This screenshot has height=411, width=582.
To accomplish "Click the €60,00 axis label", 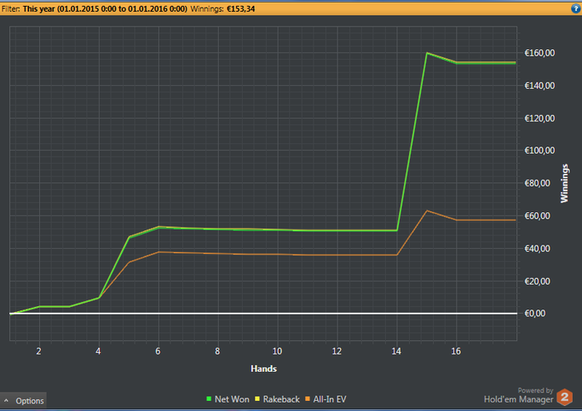I will pos(537,215).
